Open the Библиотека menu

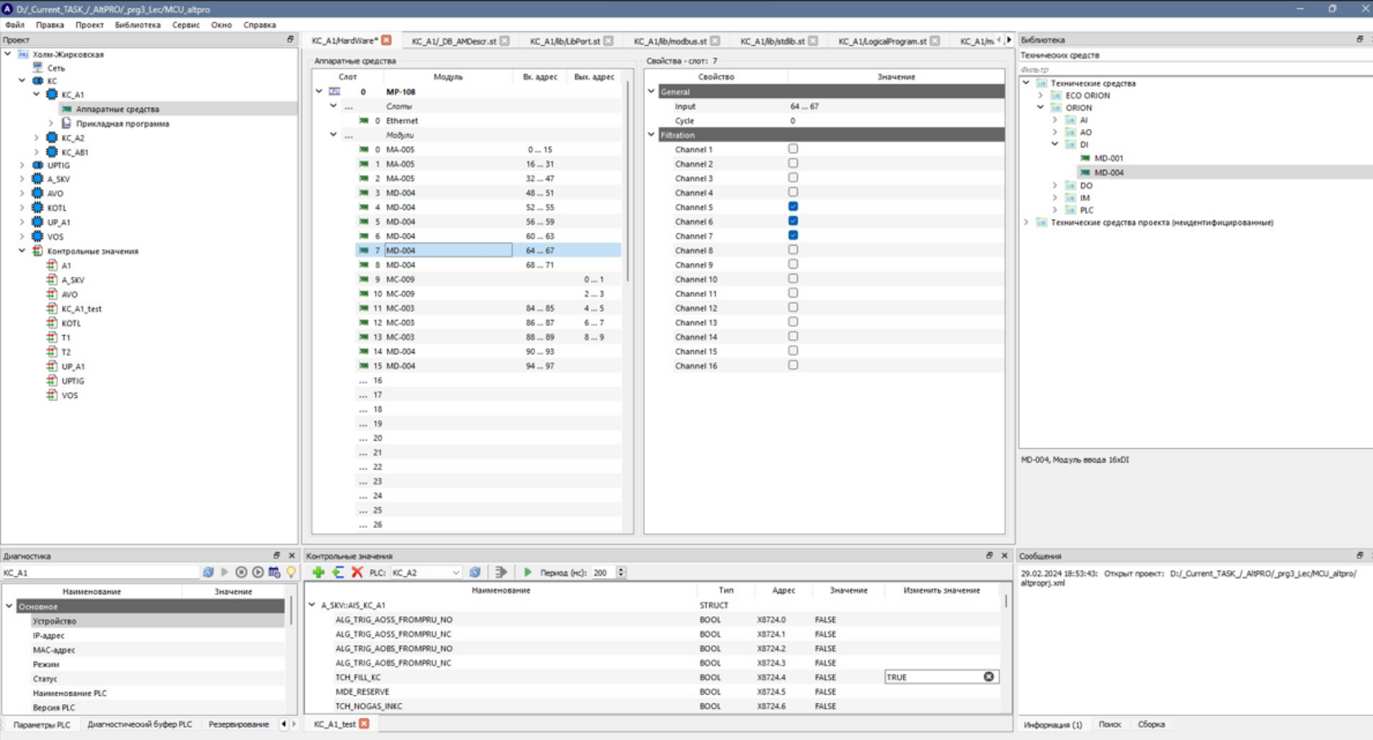(137, 25)
